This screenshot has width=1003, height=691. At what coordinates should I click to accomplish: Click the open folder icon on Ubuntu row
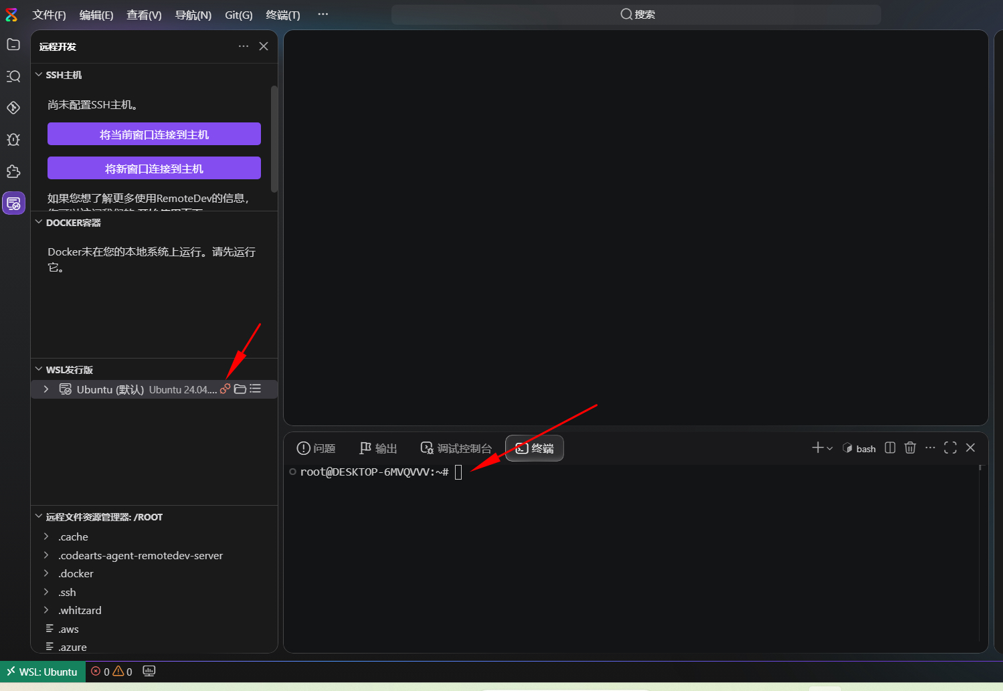pyautogui.click(x=240, y=389)
